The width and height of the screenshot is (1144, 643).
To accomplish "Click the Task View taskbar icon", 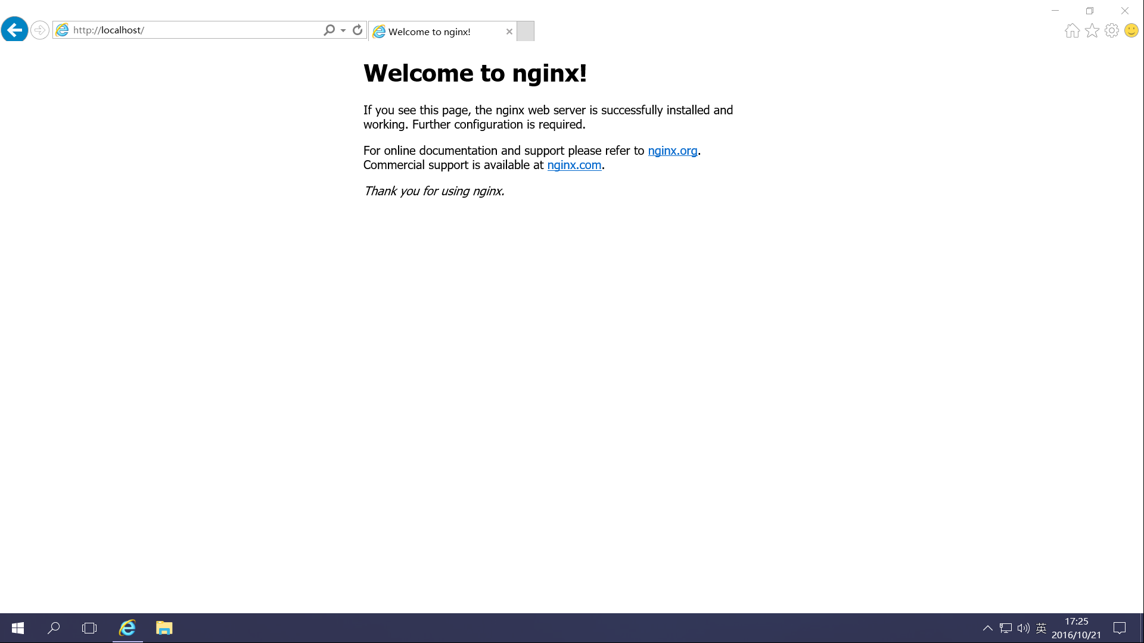I will (89, 628).
